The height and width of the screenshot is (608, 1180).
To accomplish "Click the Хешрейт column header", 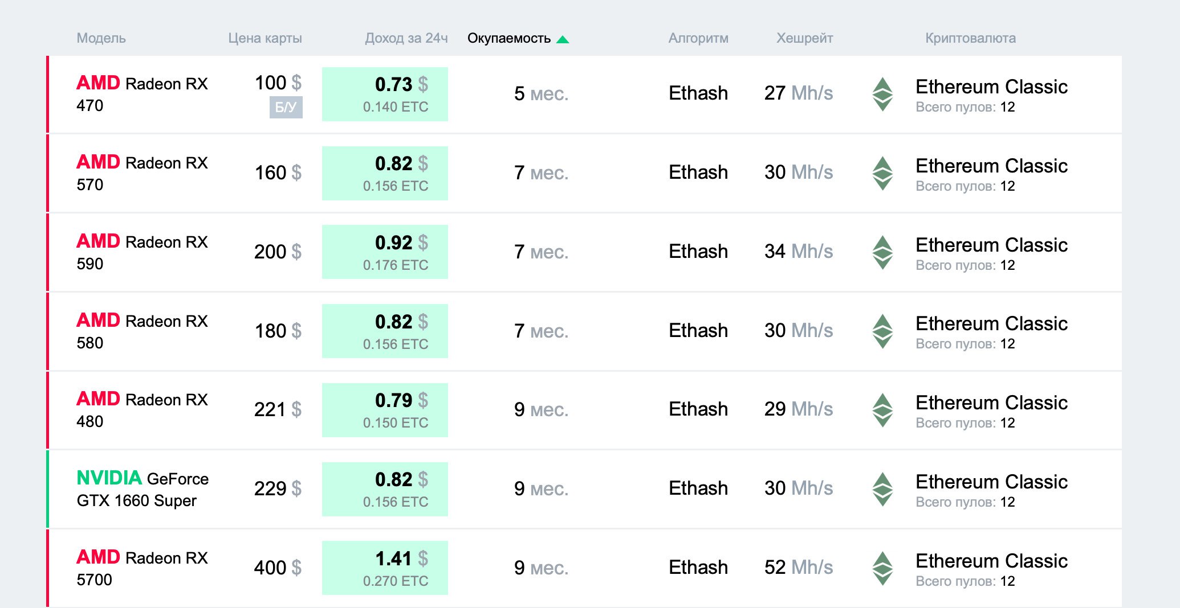I will click(x=804, y=38).
